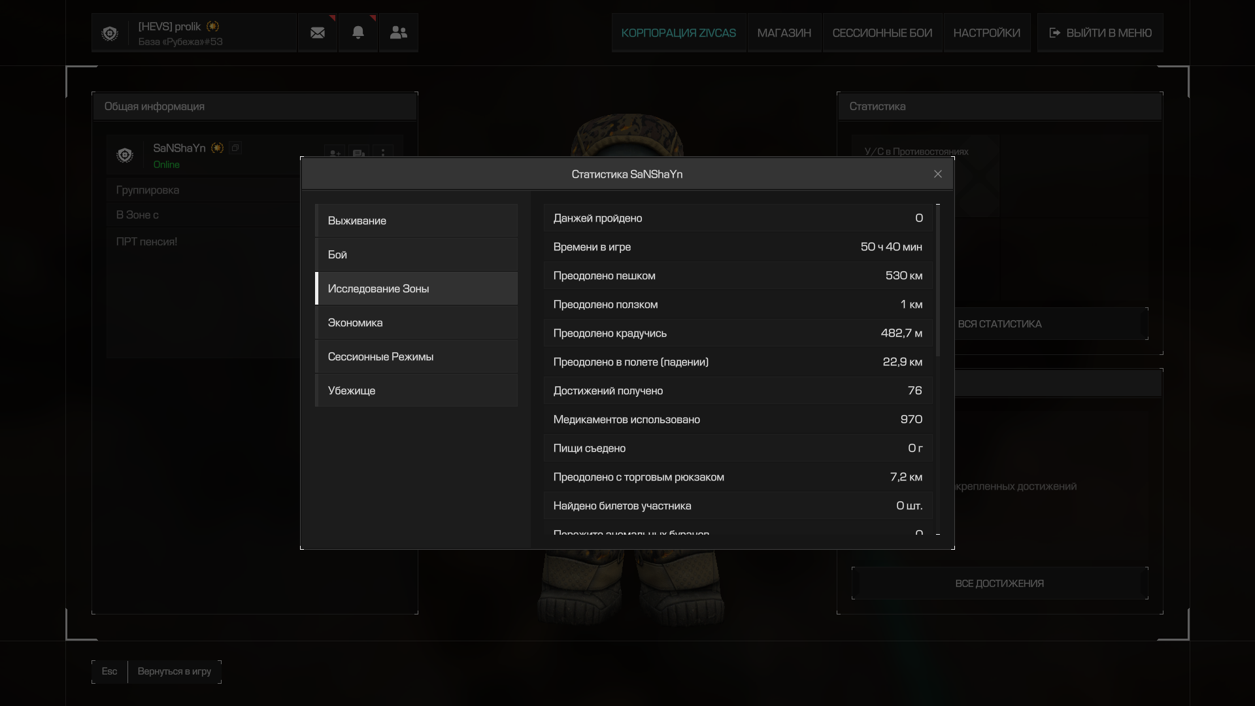The height and width of the screenshot is (706, 1255).
Task: Open the friends group icon
Action: pyautogui.click(x=399, y=33)
